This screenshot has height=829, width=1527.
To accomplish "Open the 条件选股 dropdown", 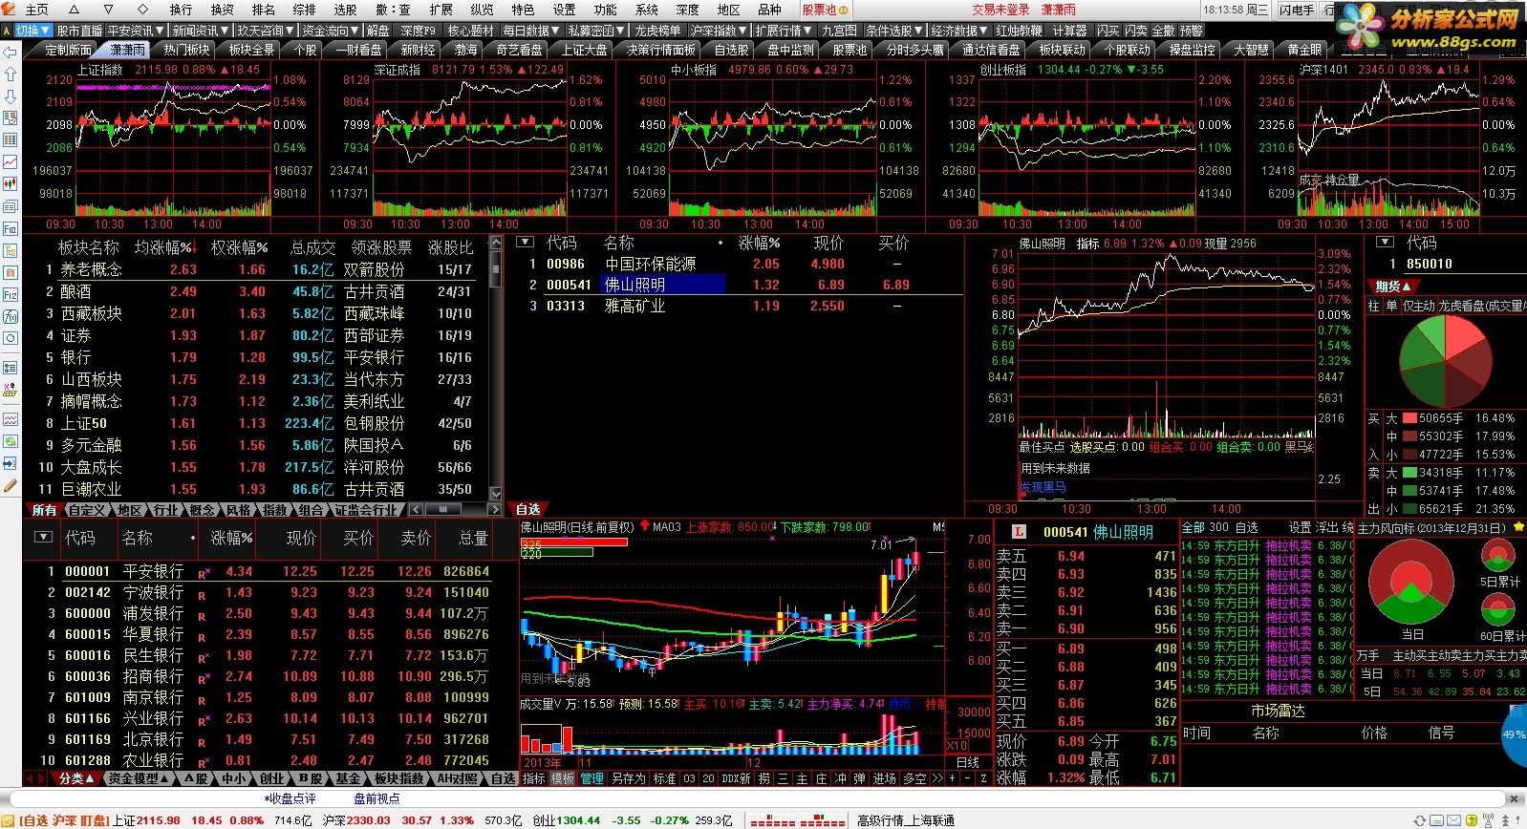I will click(x=894, y=31).
